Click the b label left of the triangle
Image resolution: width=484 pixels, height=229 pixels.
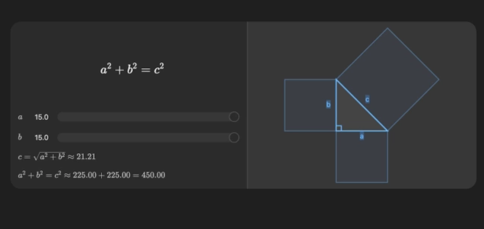click(x=328, y=105)
